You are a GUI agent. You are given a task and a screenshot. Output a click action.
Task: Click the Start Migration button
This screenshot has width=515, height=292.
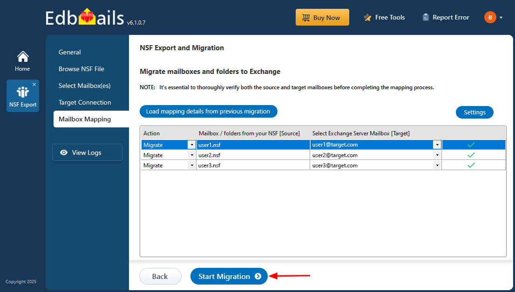click(x=229, y=276)
